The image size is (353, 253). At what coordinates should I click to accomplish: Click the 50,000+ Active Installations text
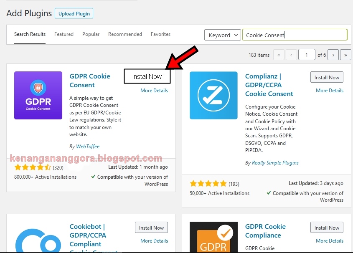pyautogui.click(x=219, y=193)
